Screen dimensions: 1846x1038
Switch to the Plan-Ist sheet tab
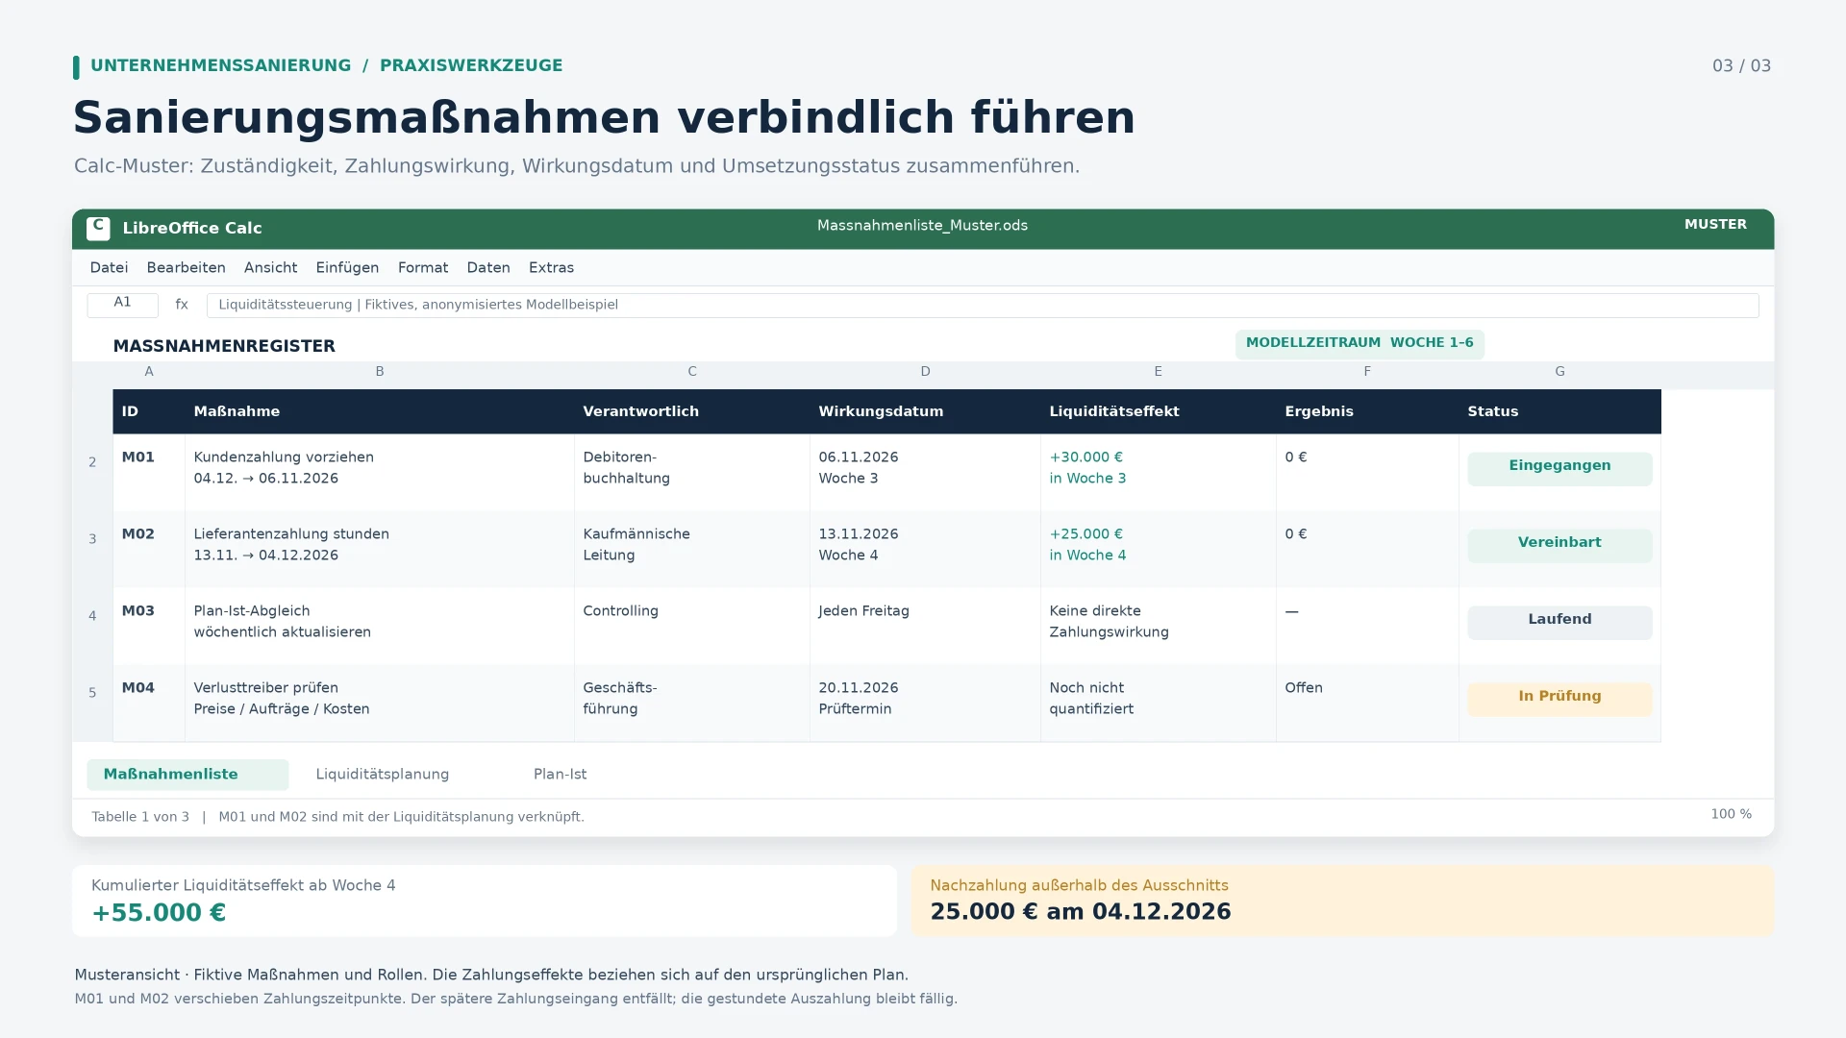pos(560,775)
